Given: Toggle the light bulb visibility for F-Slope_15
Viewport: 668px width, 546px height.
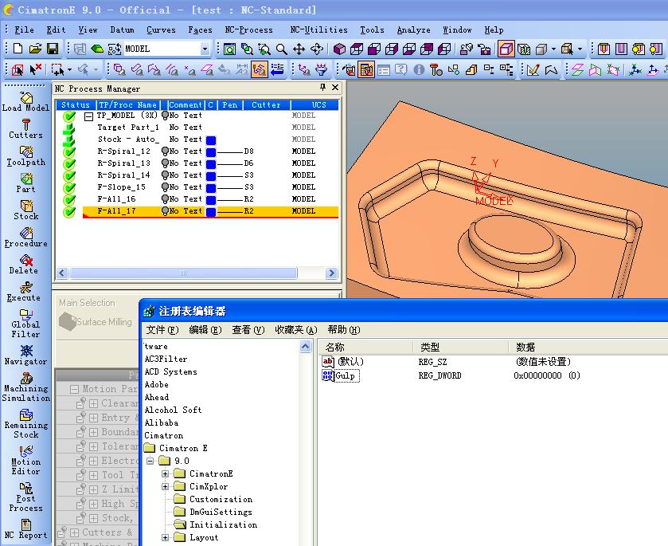Looking at the screenshot, I should [165, 187].
